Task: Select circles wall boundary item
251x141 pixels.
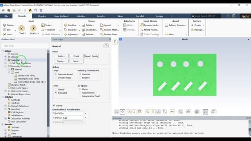Action: pyautogui.click(x=26, y=76)
